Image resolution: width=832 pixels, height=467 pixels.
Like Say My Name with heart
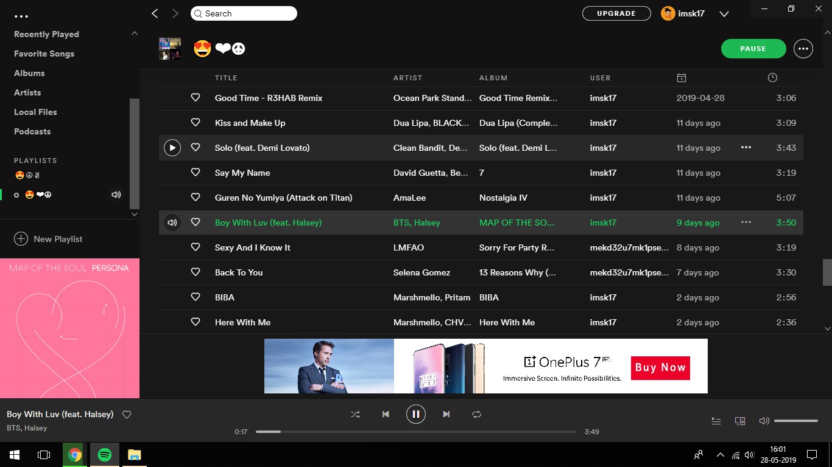pyautogui.click(x=196, y=173)
